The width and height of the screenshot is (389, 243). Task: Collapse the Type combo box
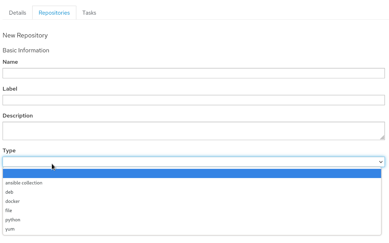click(194, 162)
